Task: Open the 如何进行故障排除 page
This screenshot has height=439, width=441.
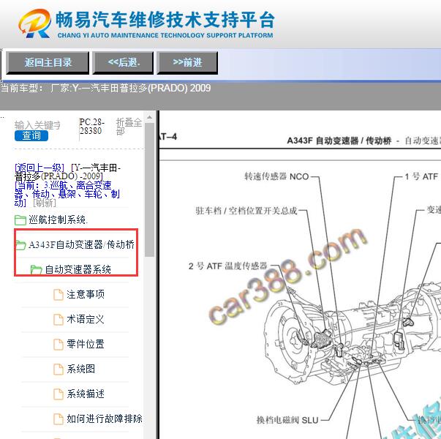Action: pyautogui.click(x=105, y=419)
